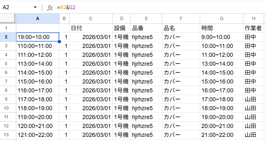Click the 作業者 header cell
Image resolution: width=266 pixels, height=141 pixels.
[x=253, y=28]
